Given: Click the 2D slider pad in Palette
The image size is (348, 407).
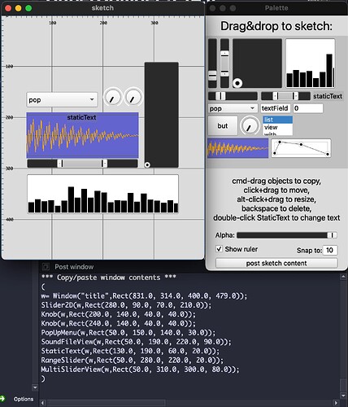Looking at the screenshot, I should click(x=257, y=63).
